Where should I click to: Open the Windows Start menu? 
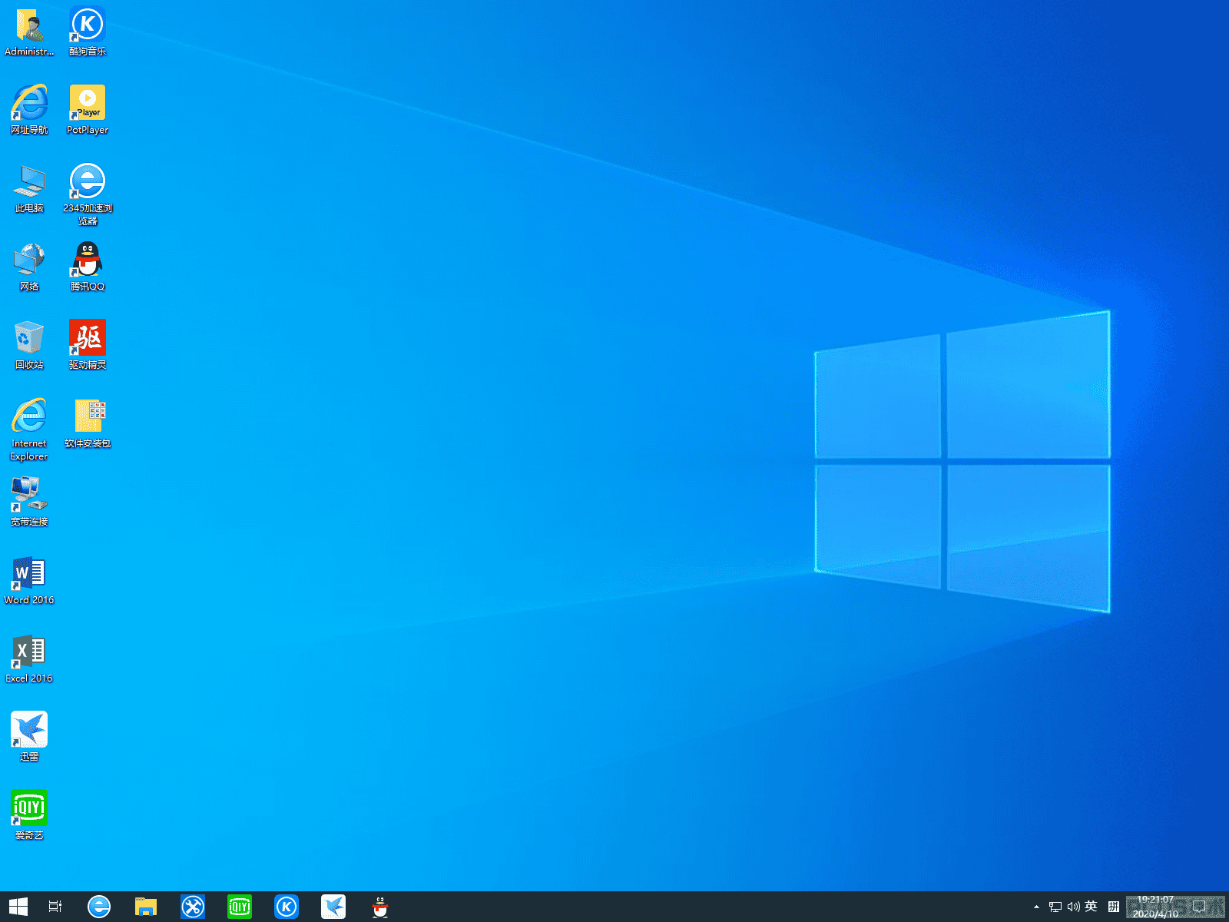click(18, 907)
